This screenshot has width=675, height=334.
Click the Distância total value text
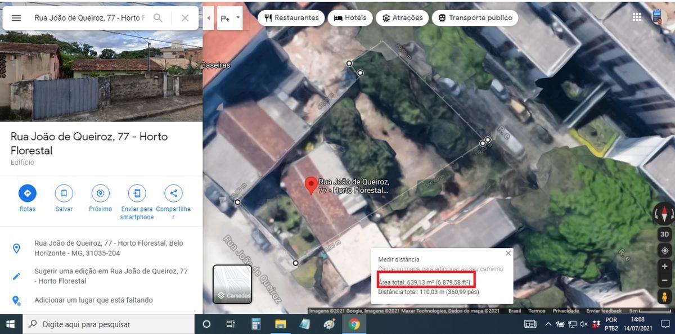coord(429,292)
